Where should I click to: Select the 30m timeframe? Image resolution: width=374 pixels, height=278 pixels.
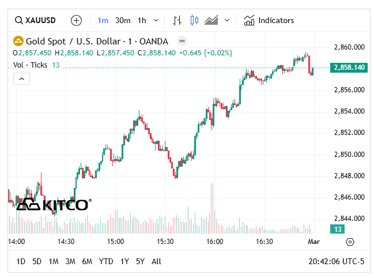coord(122,20)
